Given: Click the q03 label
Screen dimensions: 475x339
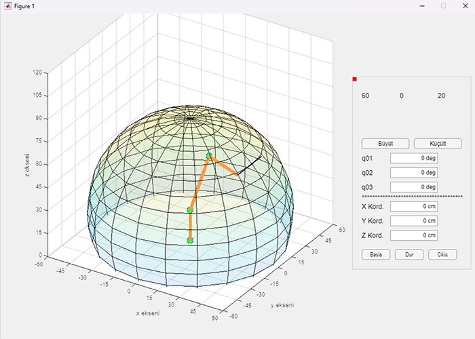Looking at the screenshot, I should (367, 187).
